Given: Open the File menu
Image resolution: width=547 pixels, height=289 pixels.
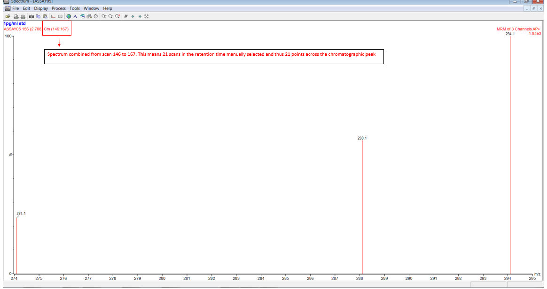Looking at the screenshot, I should [16, 8].
